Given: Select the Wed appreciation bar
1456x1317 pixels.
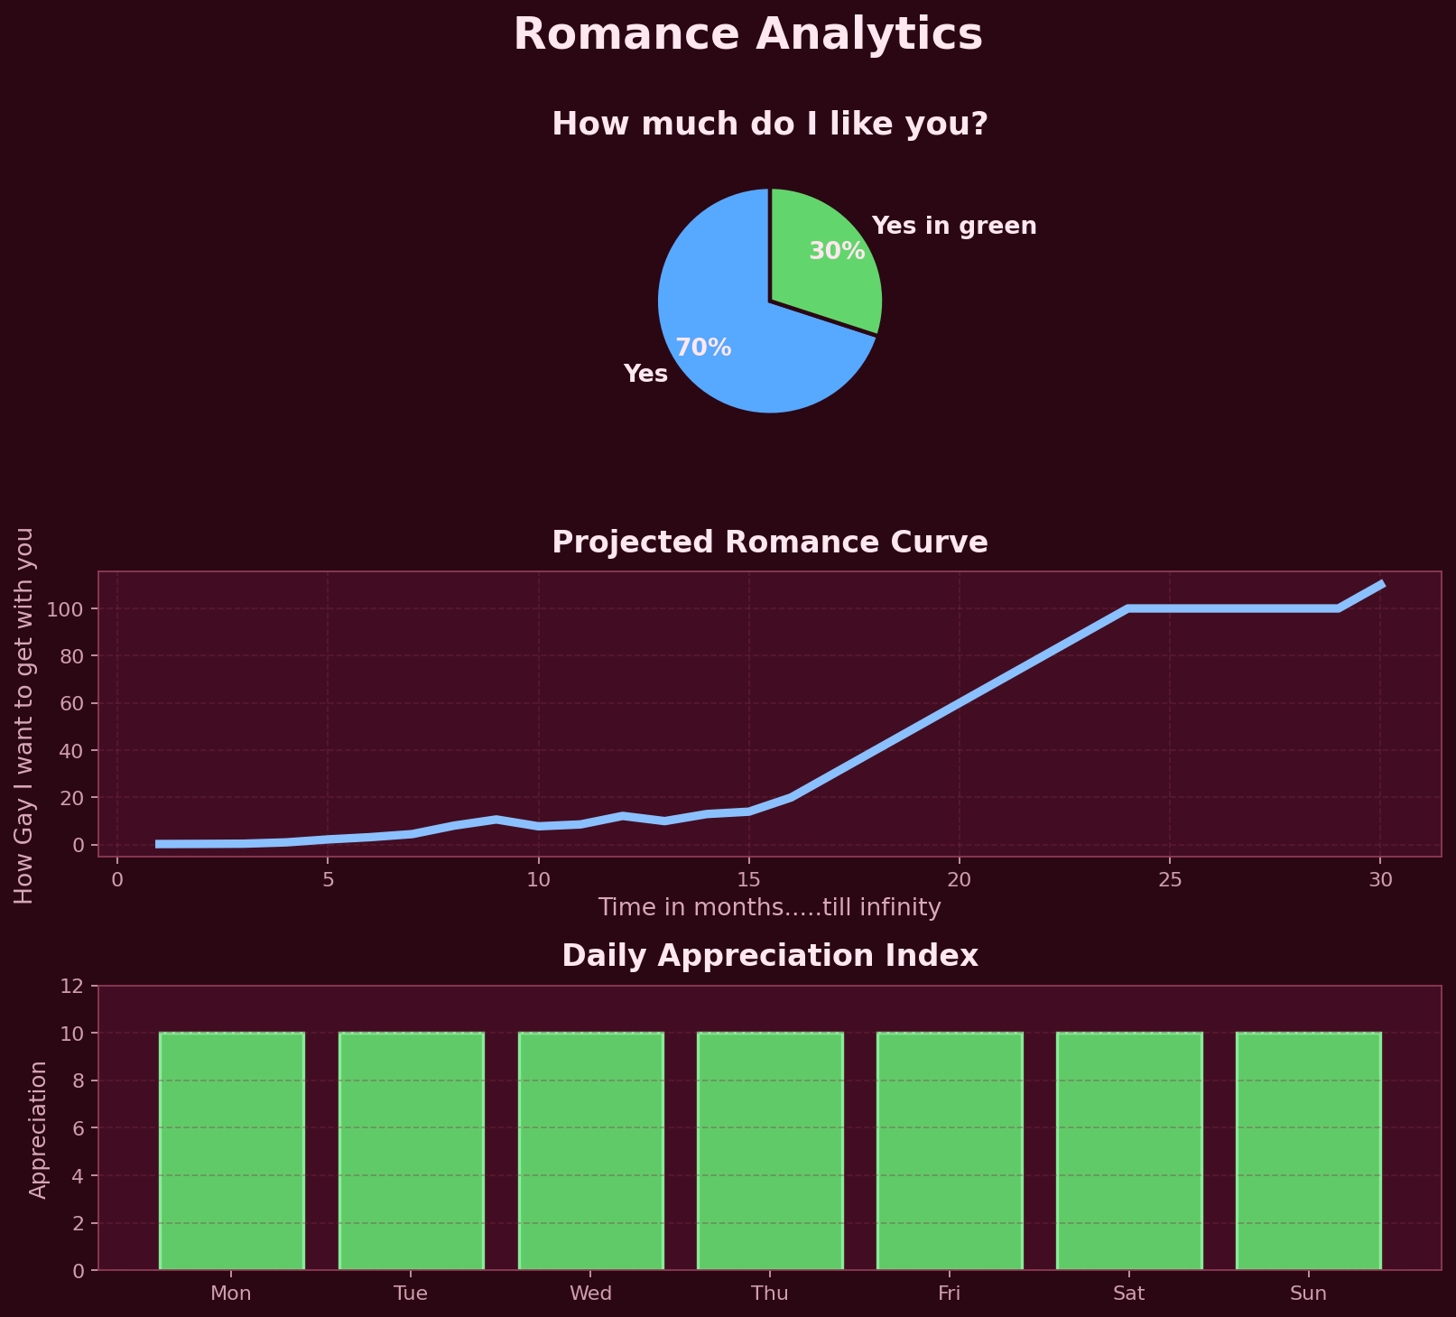Looking at the screenshot, I should (x=590, y=1151).
